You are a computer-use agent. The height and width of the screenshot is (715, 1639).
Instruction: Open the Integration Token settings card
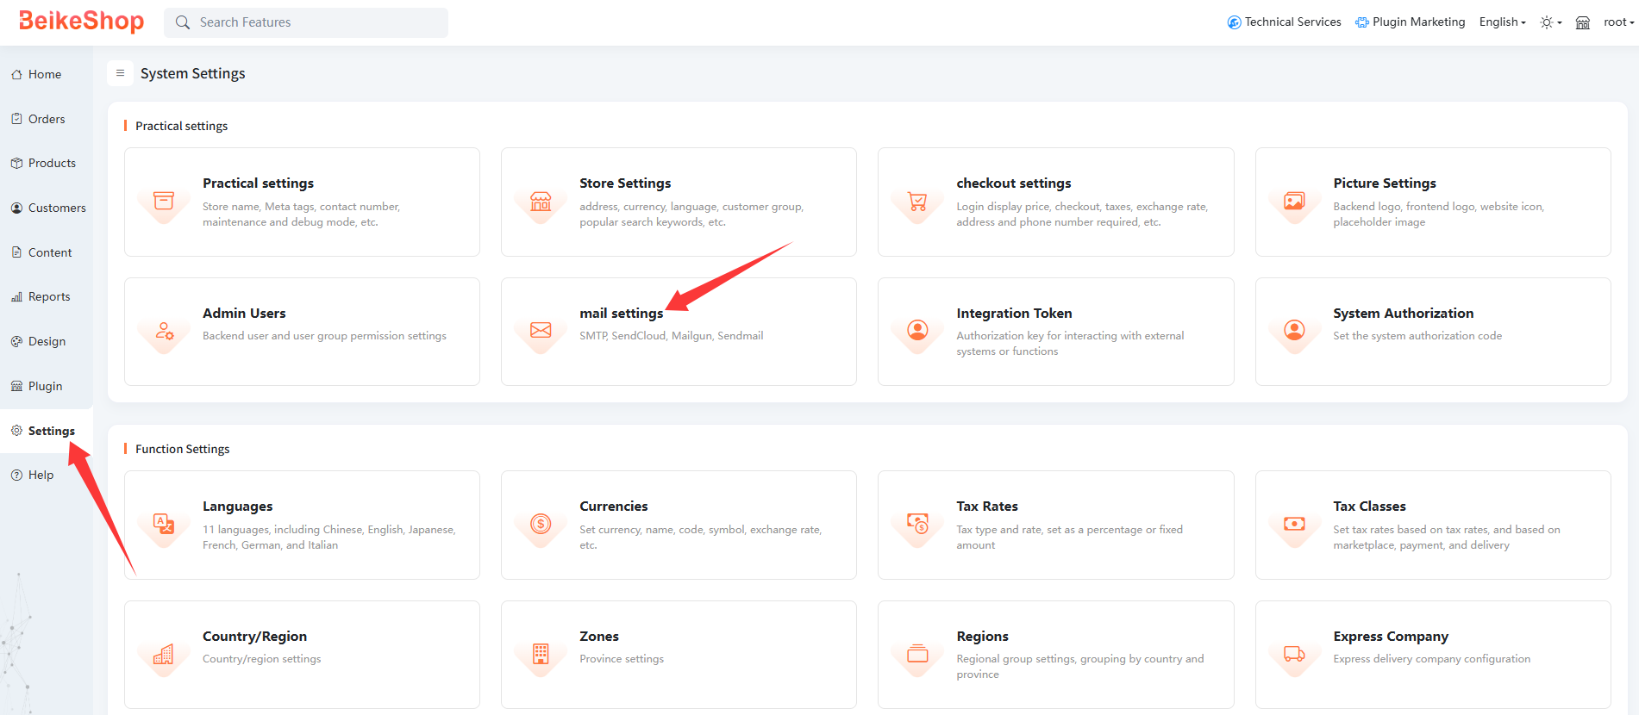click(1055, 332)
